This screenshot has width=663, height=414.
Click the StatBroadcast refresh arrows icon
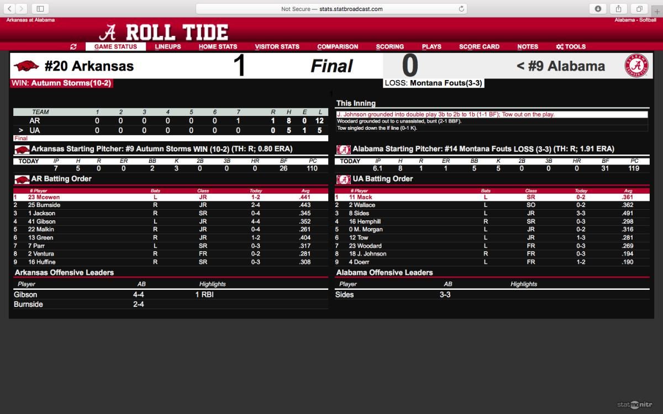click(x=73, y=47)
